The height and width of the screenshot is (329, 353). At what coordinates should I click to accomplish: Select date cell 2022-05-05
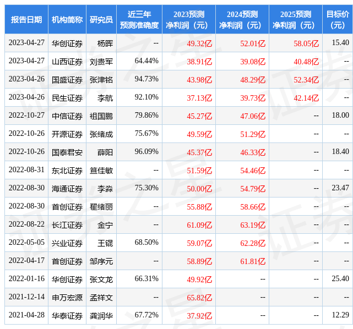26,243
